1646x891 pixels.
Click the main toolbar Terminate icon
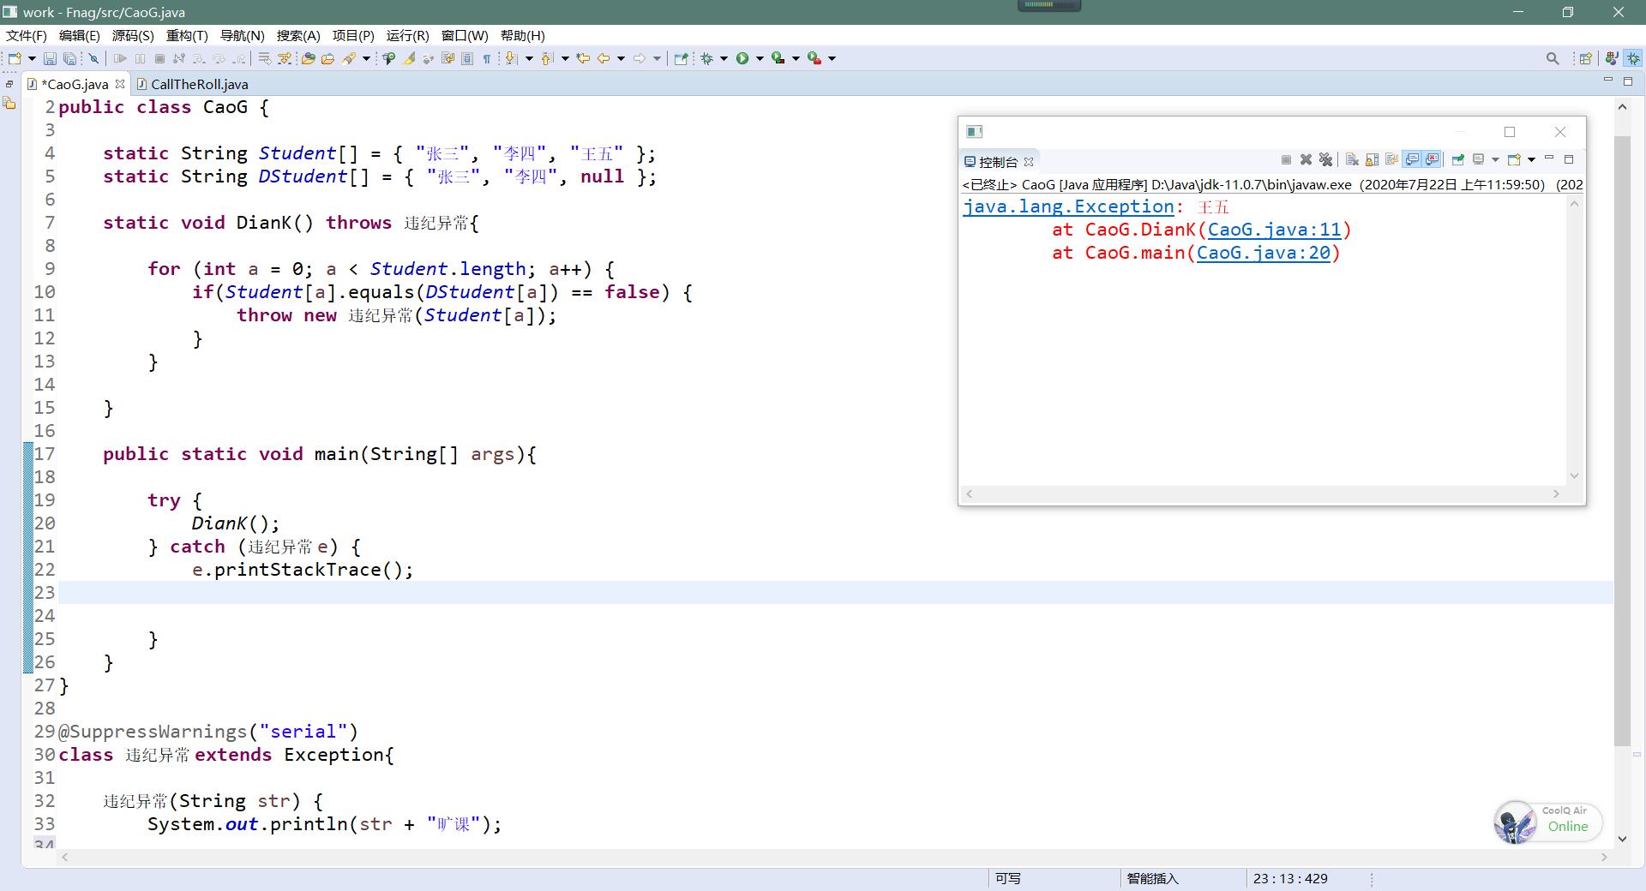click(159, 58)
